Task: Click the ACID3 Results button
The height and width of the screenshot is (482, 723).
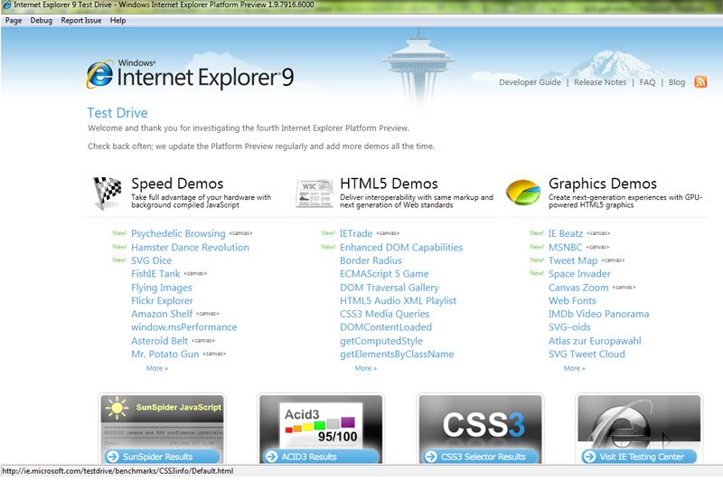Action: [321, 457]
